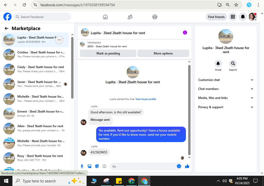Attach a photo file to message
Image resolution: width=264 pixels, height=186 pixels.
coord(89,166)
